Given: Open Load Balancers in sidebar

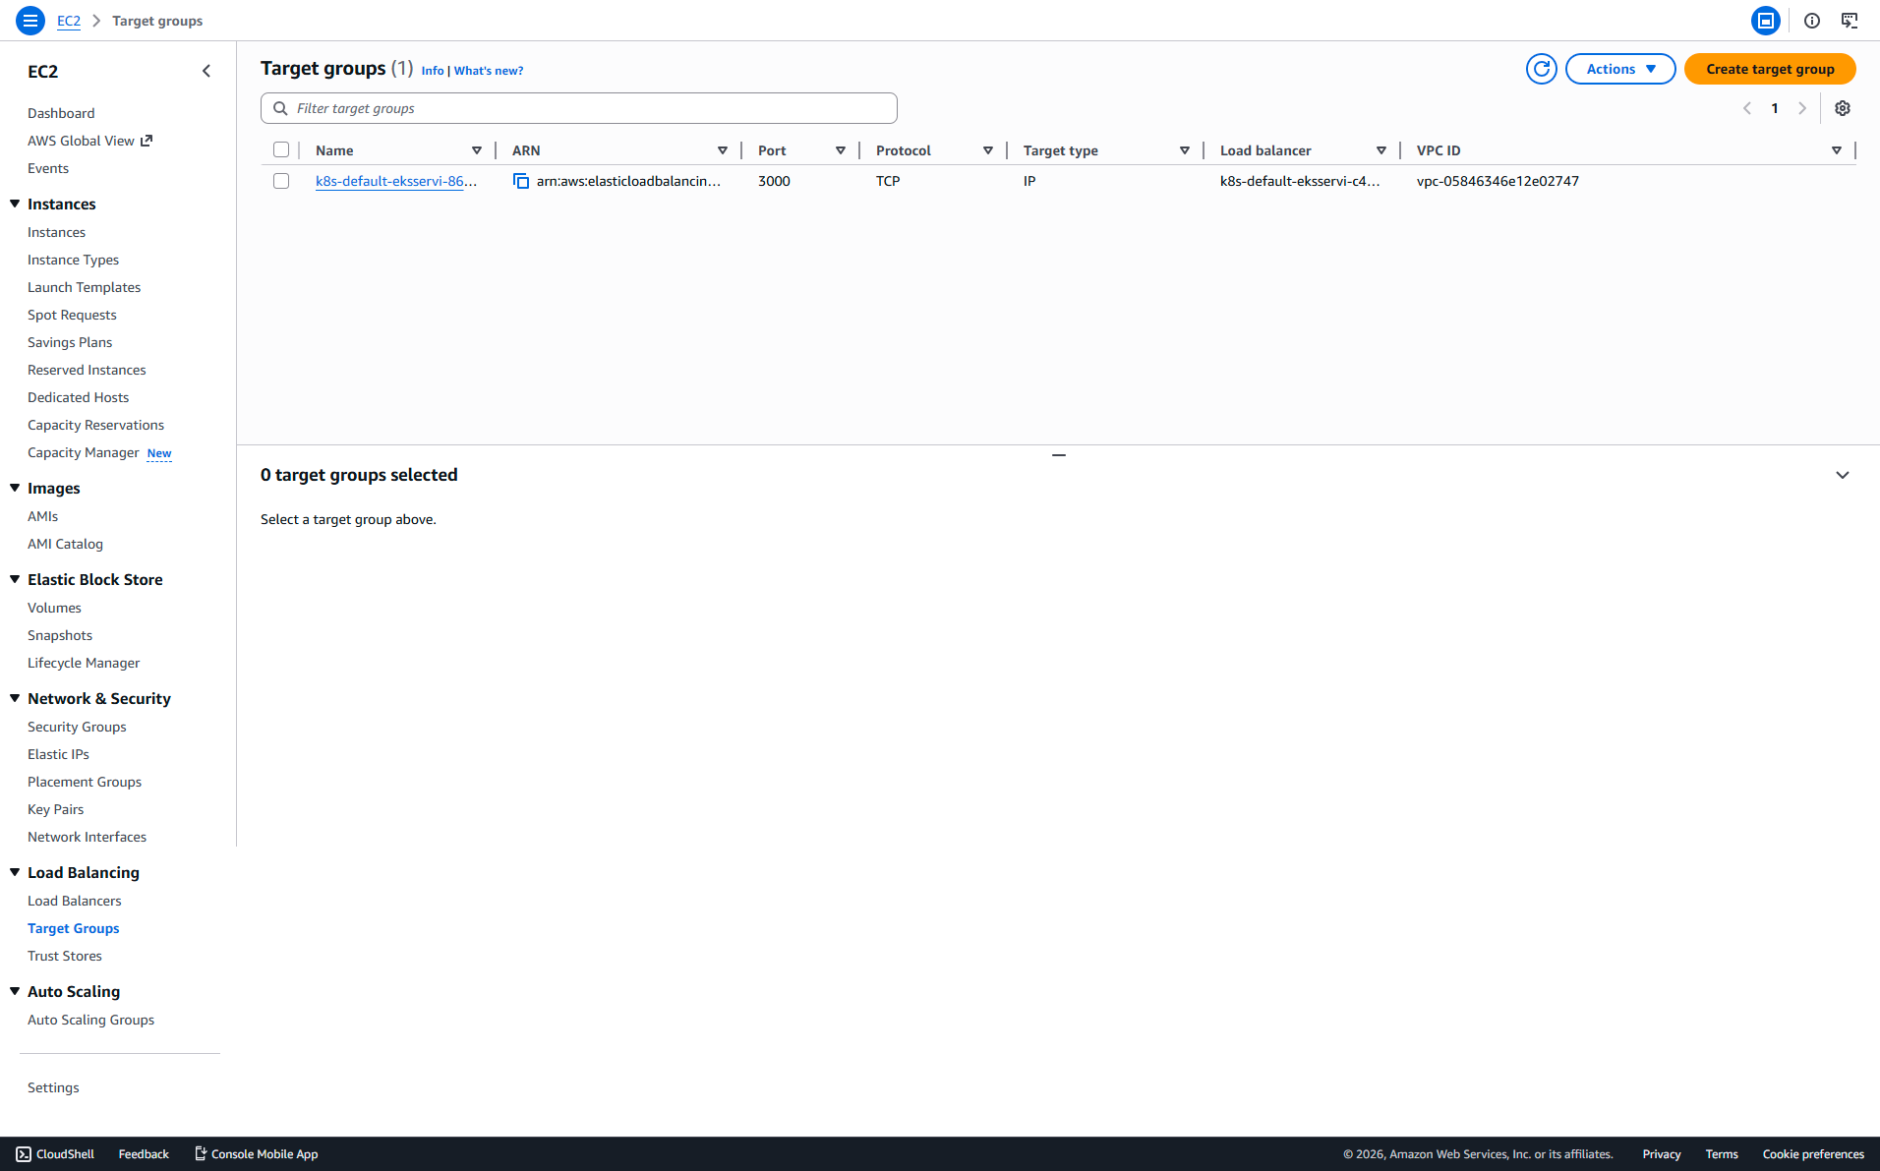Looking at the screenshot, I should click(75, 901).
